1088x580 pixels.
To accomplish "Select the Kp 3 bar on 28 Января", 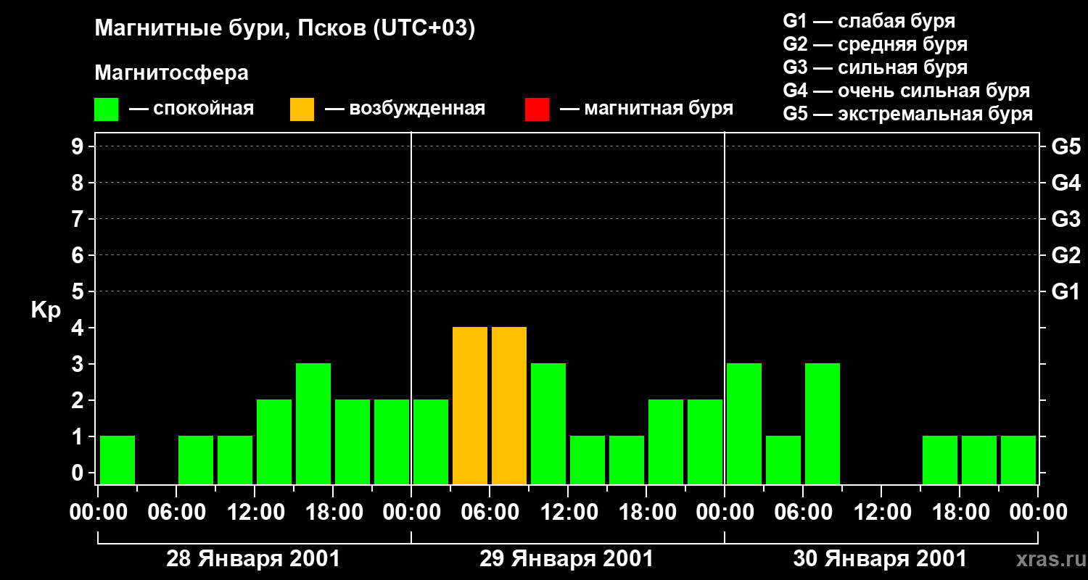I will tap(313, 423).
